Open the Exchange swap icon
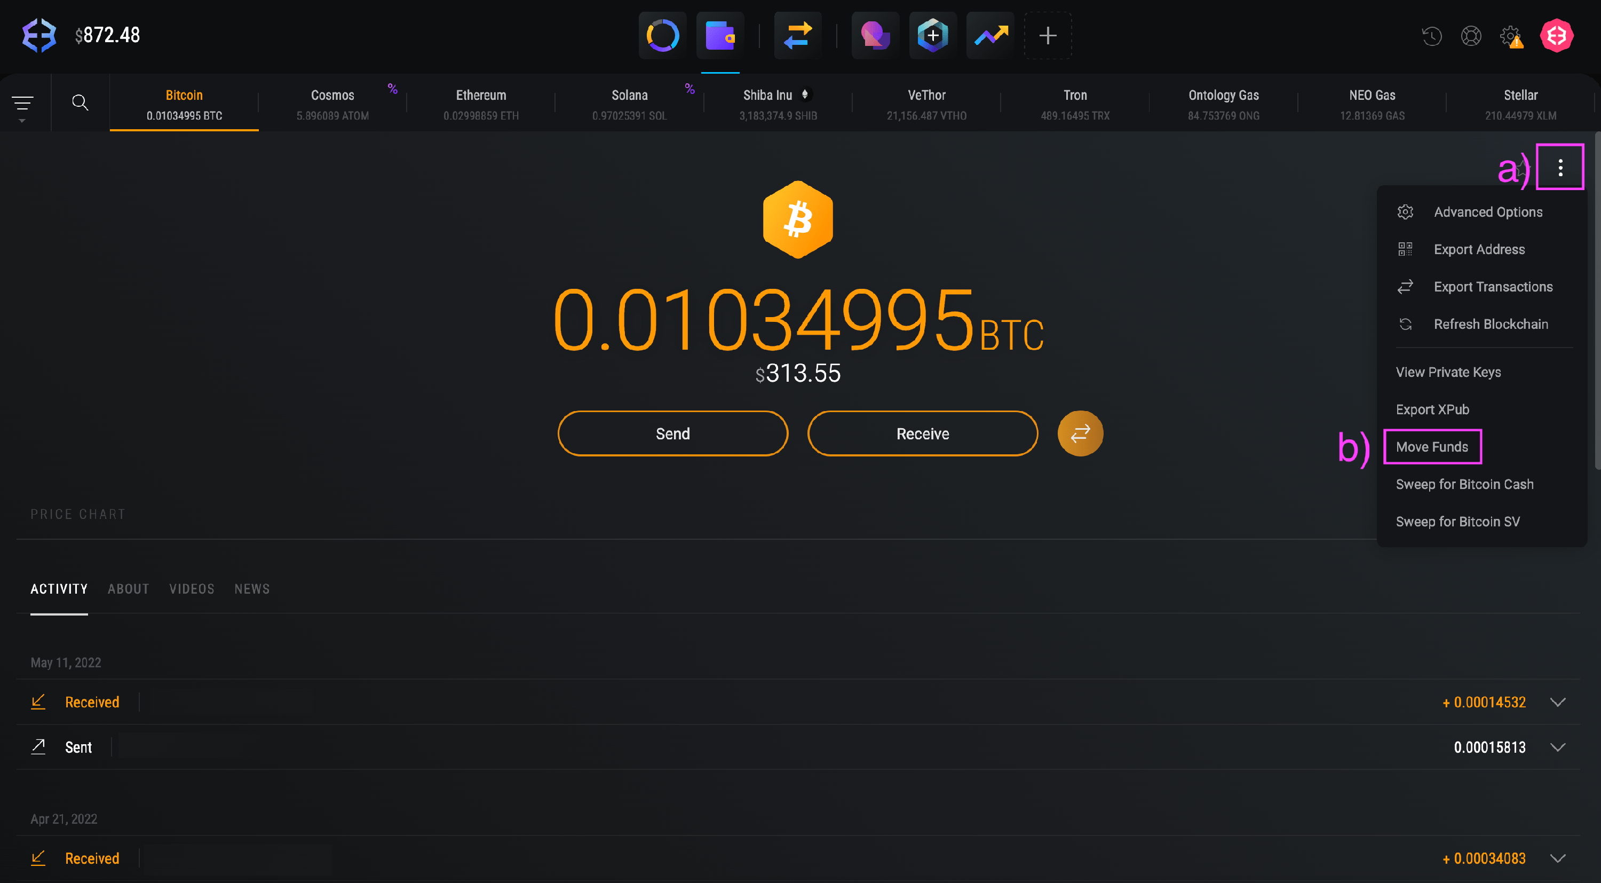Viewport: 1601px width, 883px height. (x=797, y=35)
